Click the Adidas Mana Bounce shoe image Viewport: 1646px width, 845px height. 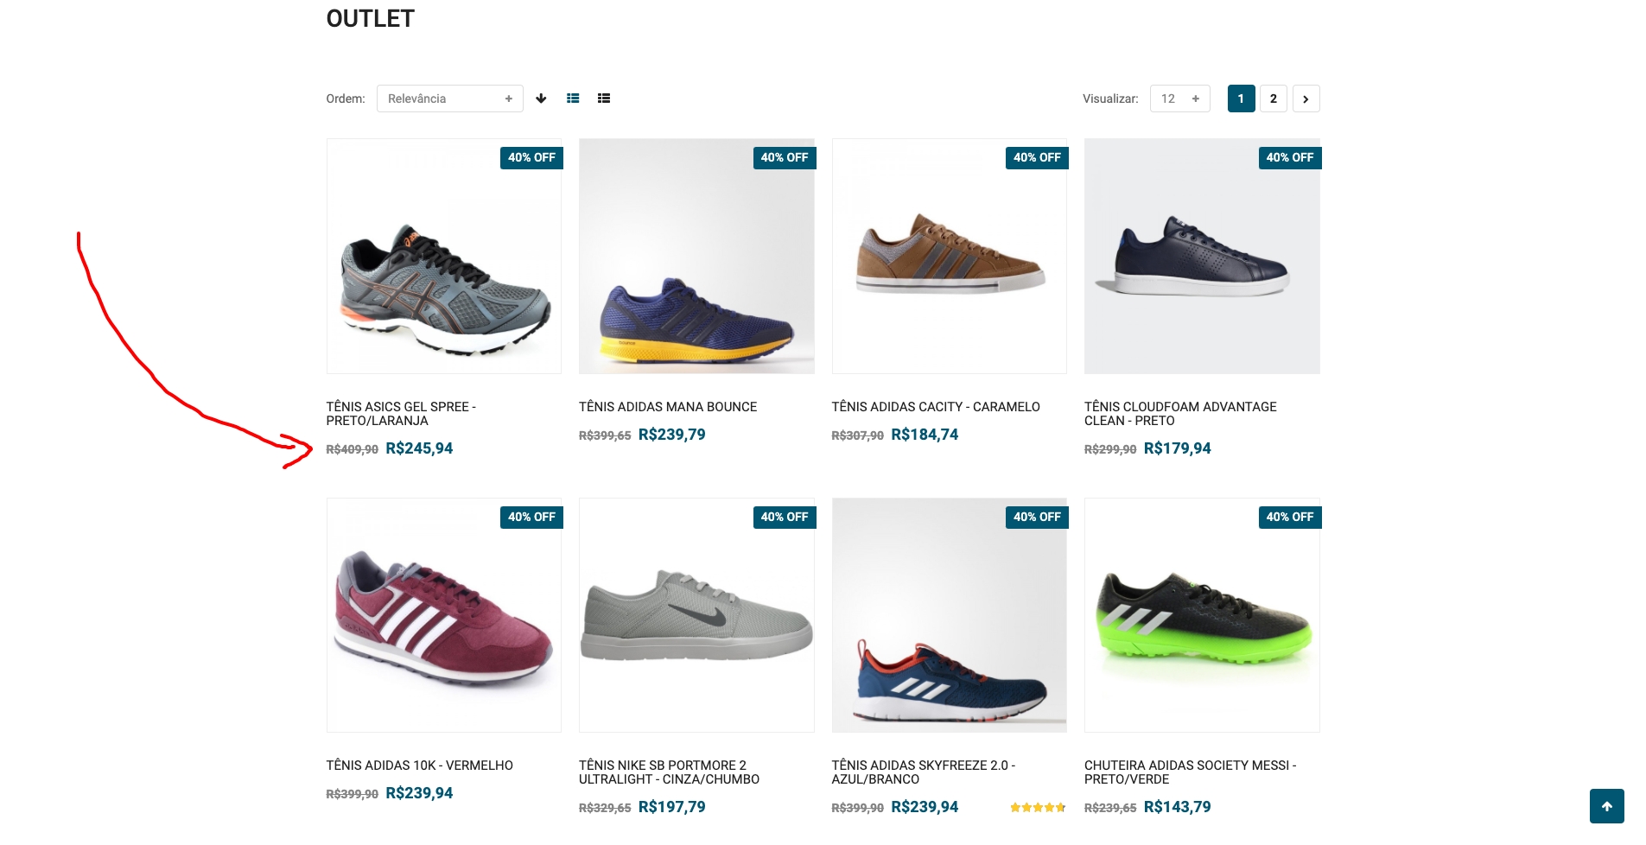(x=696, y=257)
